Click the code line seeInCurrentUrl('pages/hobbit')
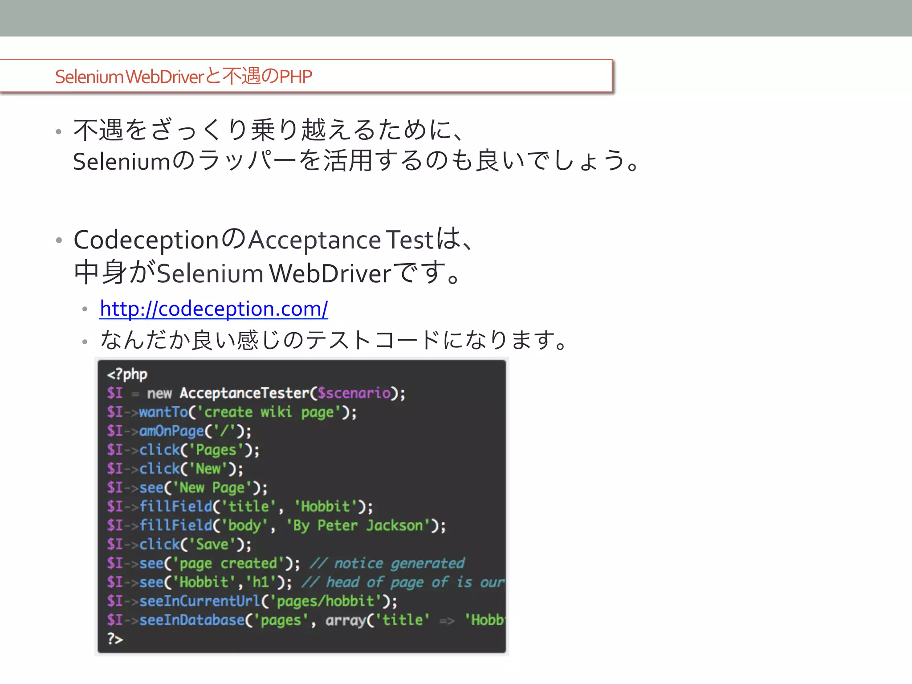The height and width of the screenshot is (684, 912). pyautogui.click(x=252, y=602)
